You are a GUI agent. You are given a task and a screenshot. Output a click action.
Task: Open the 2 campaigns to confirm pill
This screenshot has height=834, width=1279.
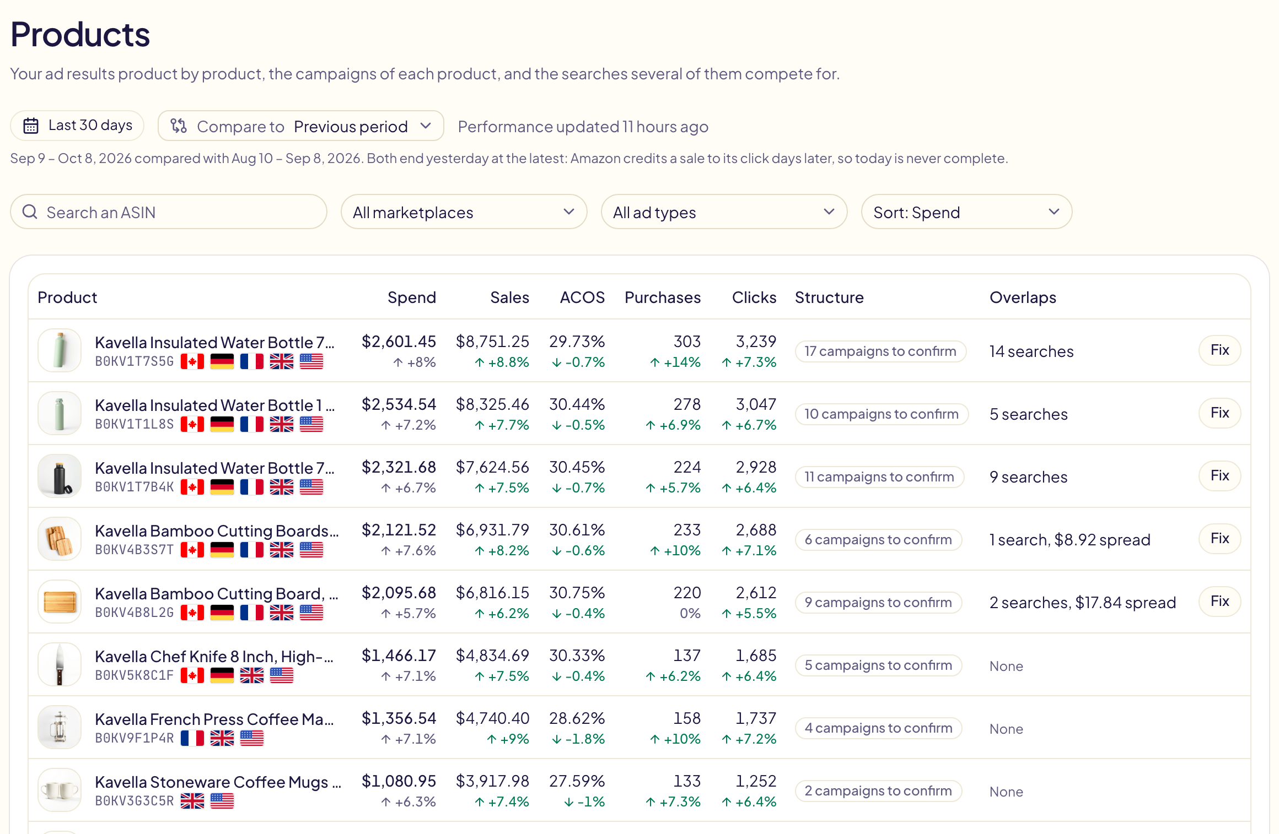pyautogui.click(x=878, y=791)
